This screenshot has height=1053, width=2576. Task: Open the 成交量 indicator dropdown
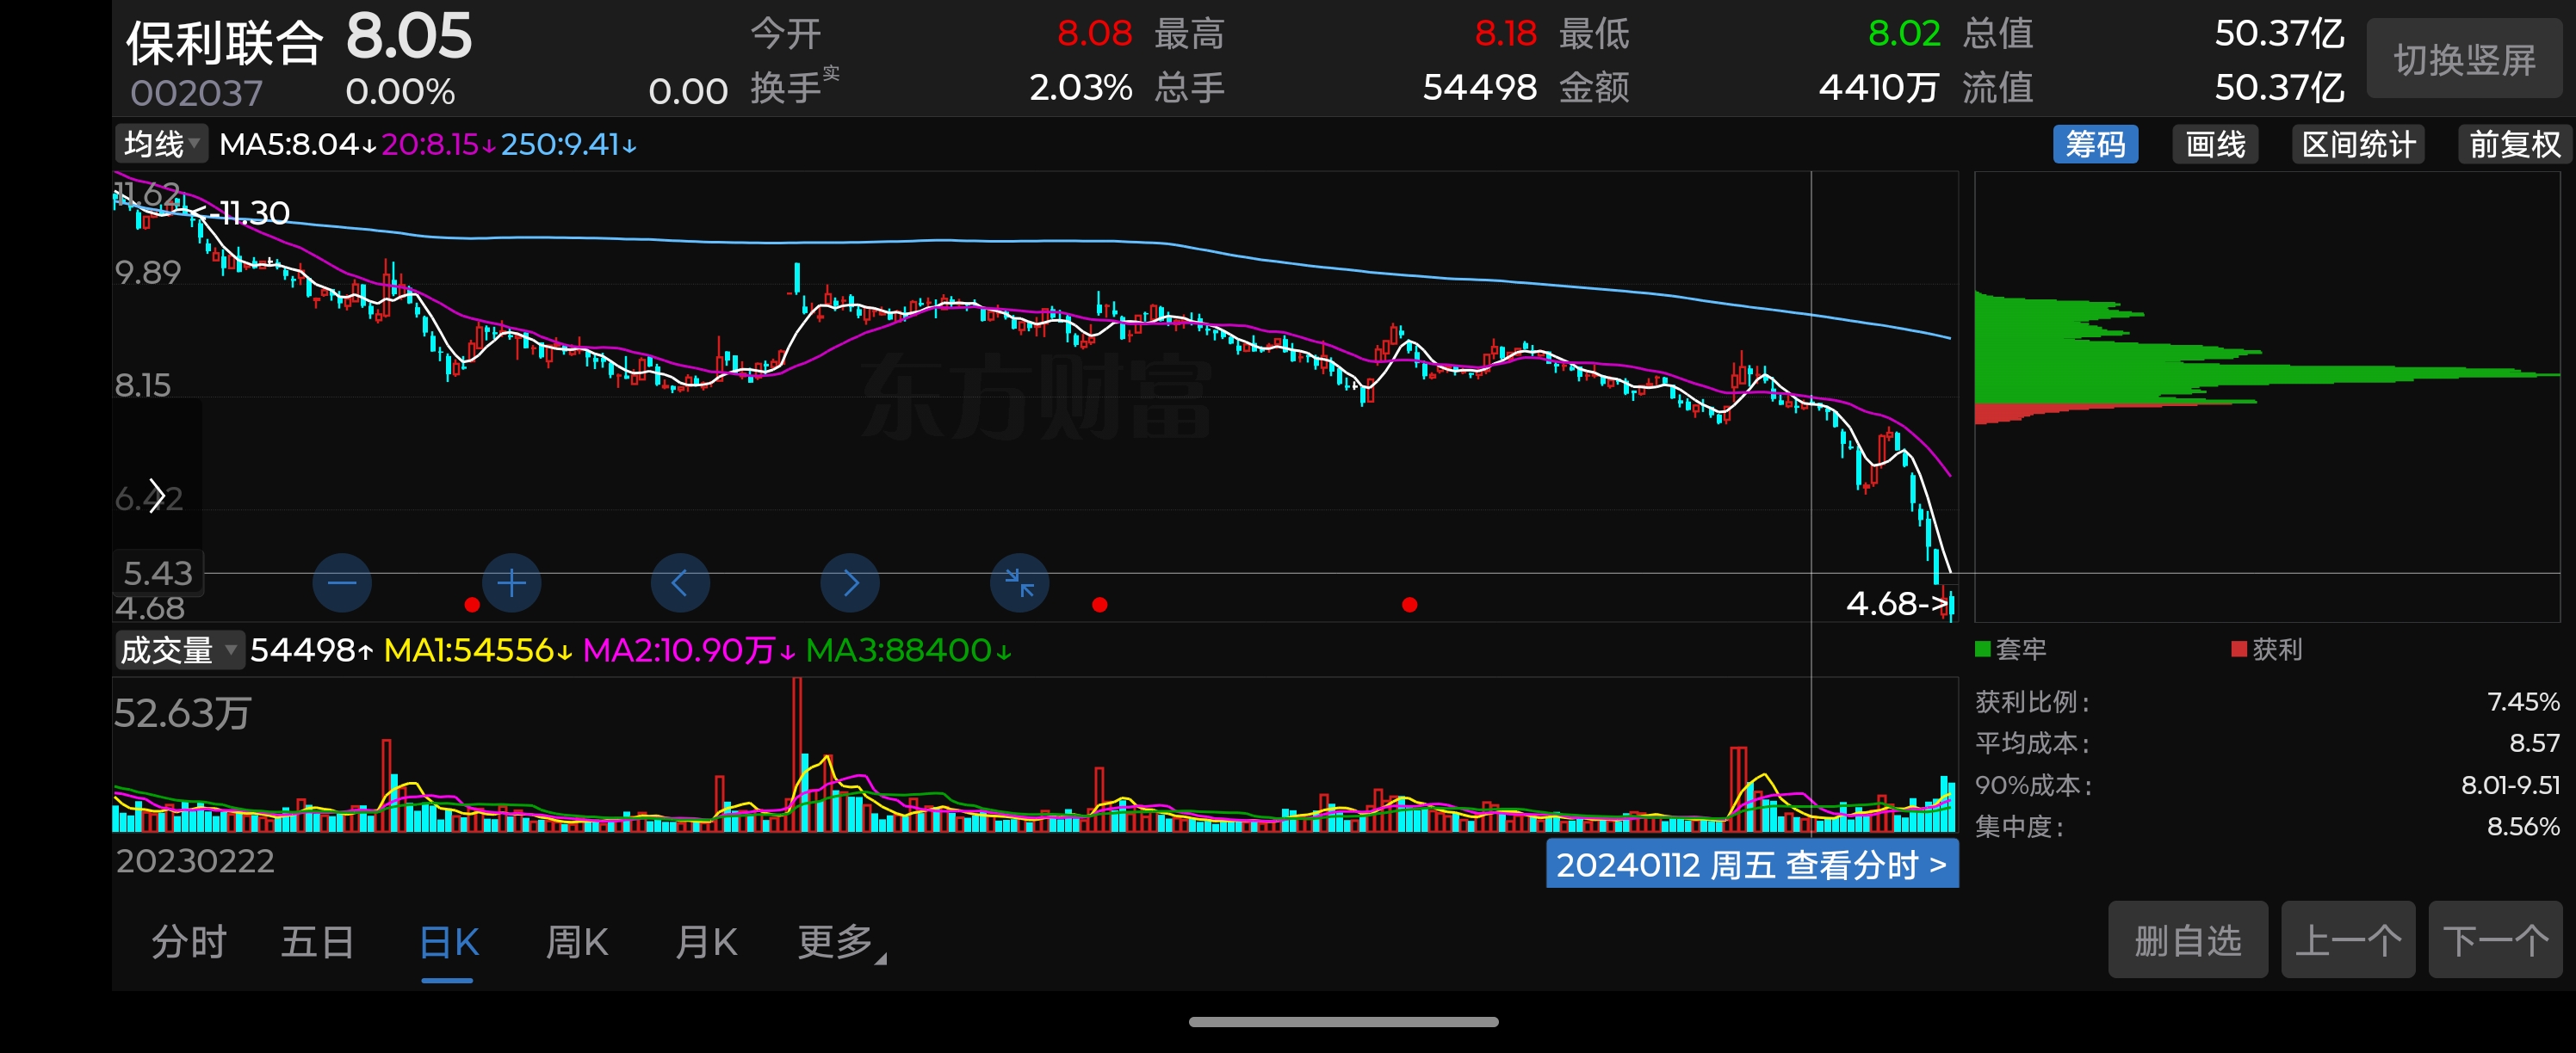(x=178, y=650)
